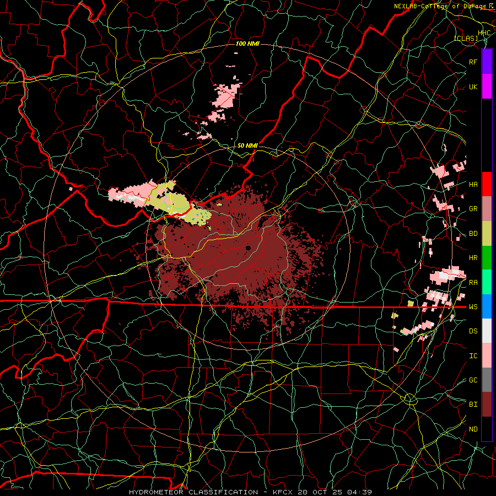Select the red HA (hail) legend swatch
Viewport: 496px width, 496px height.
click(487, 184)
